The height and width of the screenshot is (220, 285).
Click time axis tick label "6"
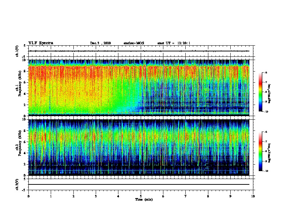[x=163, y=196]
